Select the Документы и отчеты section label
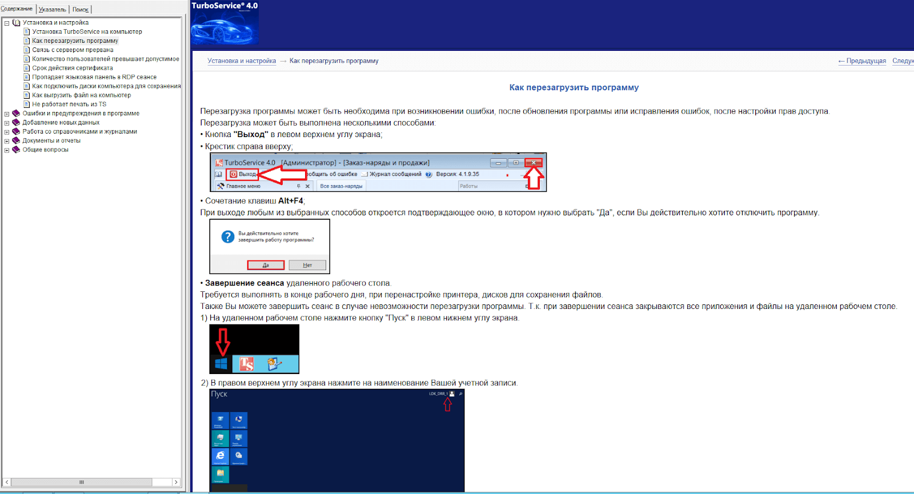This screenshot has width=914, height=494. 51,141
